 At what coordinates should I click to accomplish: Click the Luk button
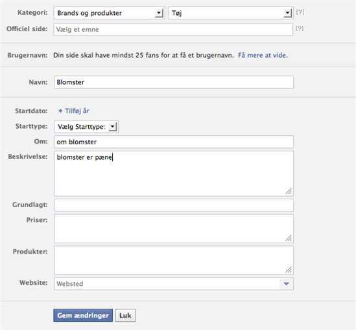125,315
